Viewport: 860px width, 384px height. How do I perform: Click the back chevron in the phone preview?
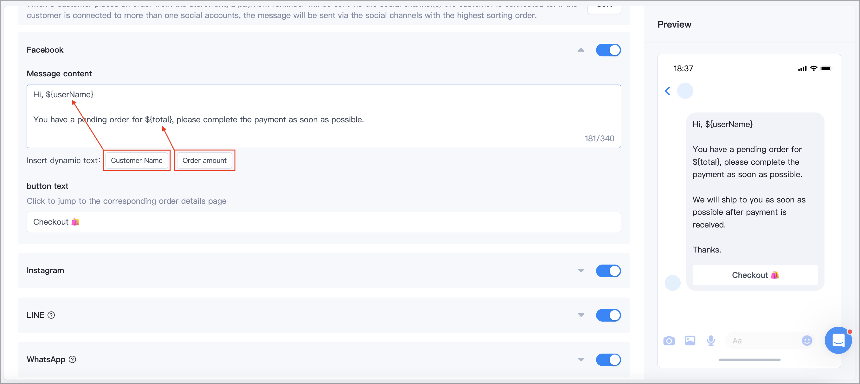click(667, 91)
